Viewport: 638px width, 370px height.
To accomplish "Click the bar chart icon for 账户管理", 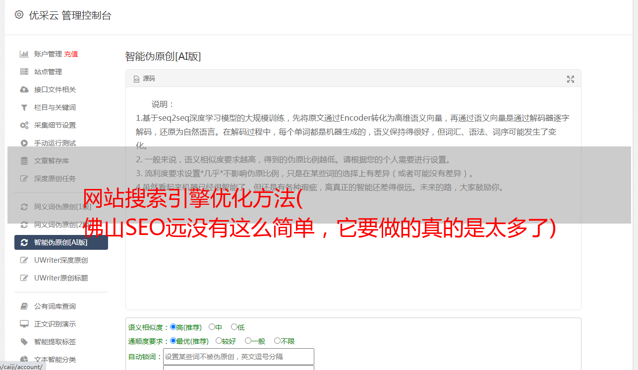I will 24,54.
